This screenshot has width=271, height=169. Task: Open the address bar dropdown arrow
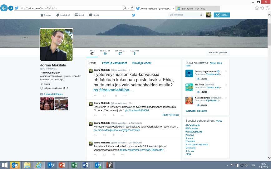[x=128, y=8]
